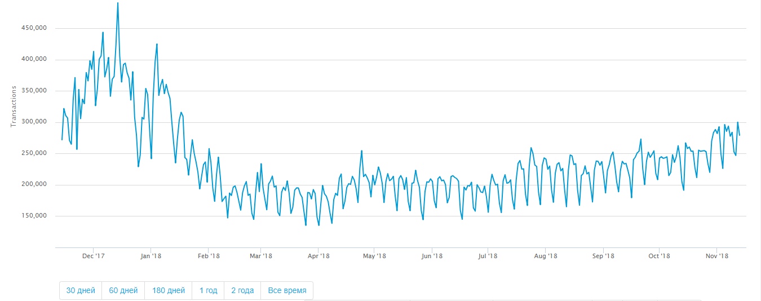
Task: Click the Feb '18 date label
Action: pyautogui.click(x=208, y=256)
